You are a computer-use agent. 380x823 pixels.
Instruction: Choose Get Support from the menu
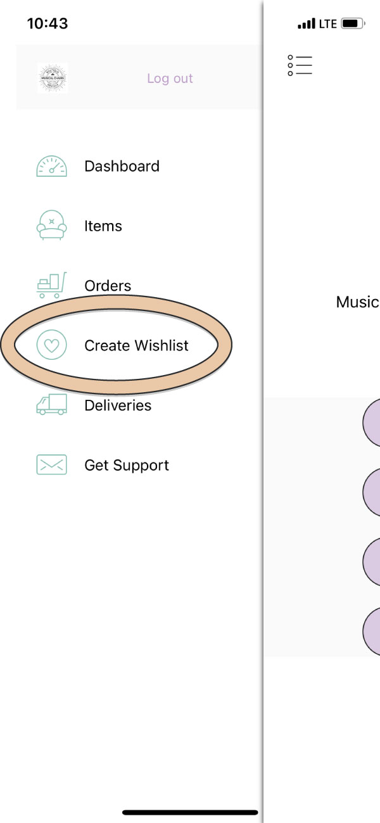pos(127,466)
